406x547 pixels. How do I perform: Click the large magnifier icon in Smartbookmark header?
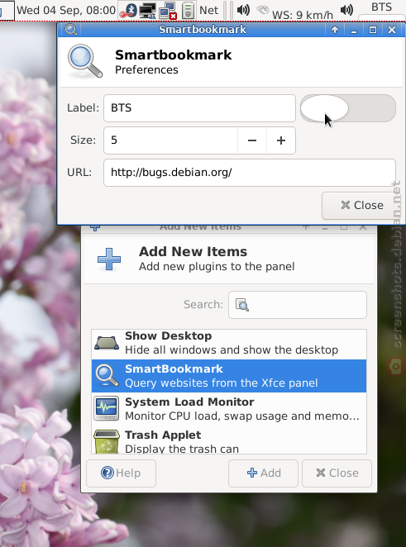(x=85, y=61)
